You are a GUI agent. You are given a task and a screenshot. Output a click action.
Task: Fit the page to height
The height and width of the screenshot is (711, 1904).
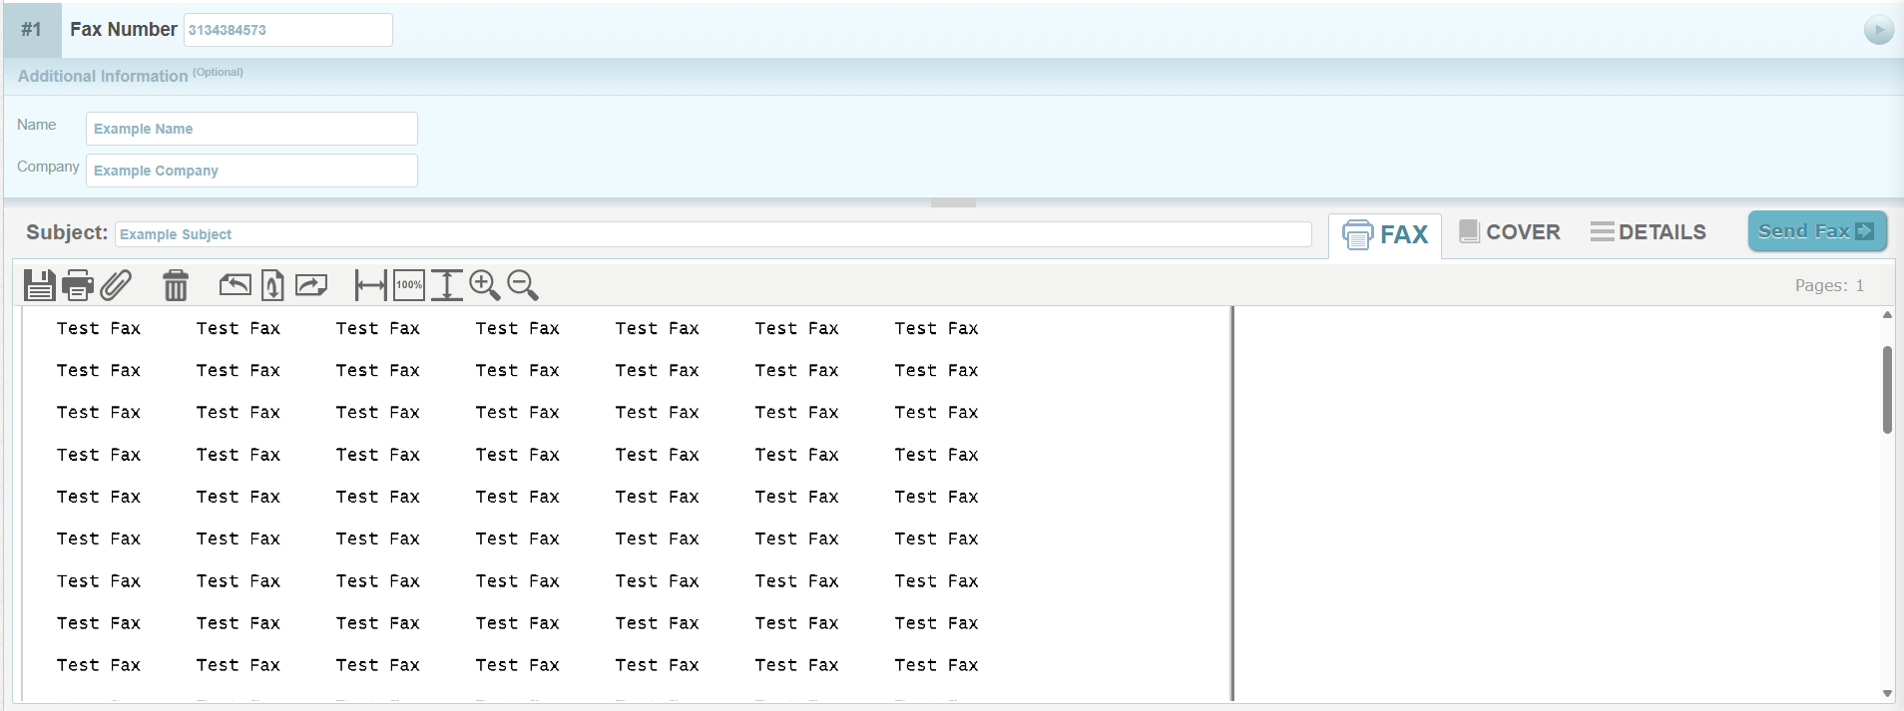pyautogui.click(x=446, y=285)
